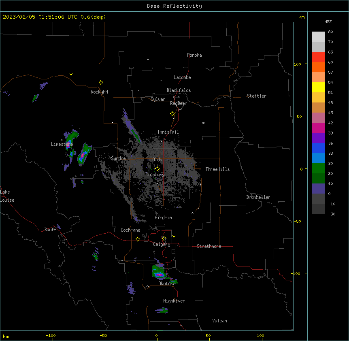Click the Stettler town label
This screenshot has width=349, height=341.
pyautogui.click(x=257, y=96)
